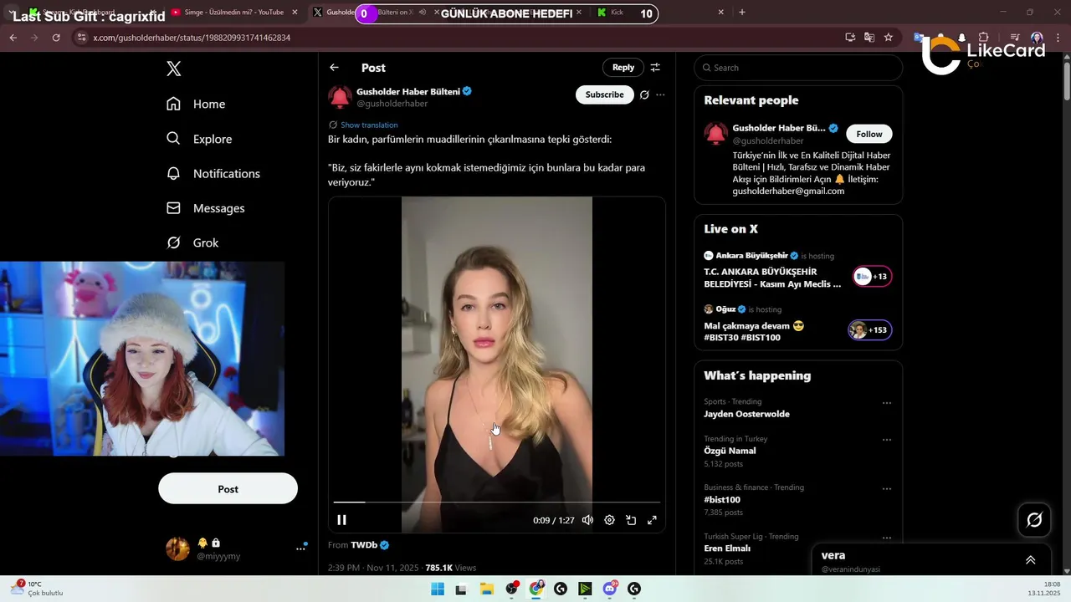Open the Eren Elmalı trending topic
This screenshot has width=1071, height=602.
tap(727, 548)
